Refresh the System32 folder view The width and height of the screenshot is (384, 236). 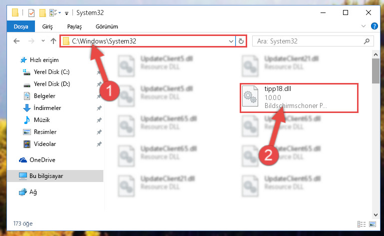[x=241, y=41]
